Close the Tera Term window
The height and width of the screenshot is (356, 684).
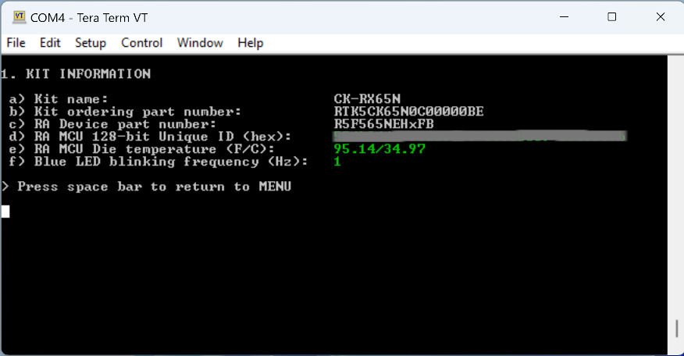(x=661, y=17)
